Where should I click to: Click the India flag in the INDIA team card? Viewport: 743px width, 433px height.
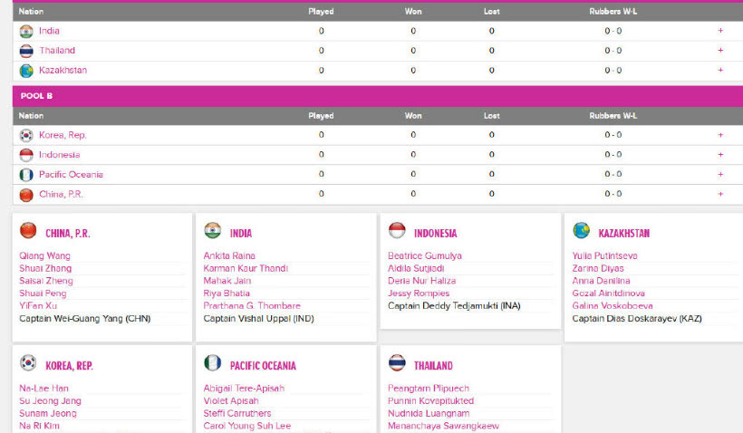point(212,230)
